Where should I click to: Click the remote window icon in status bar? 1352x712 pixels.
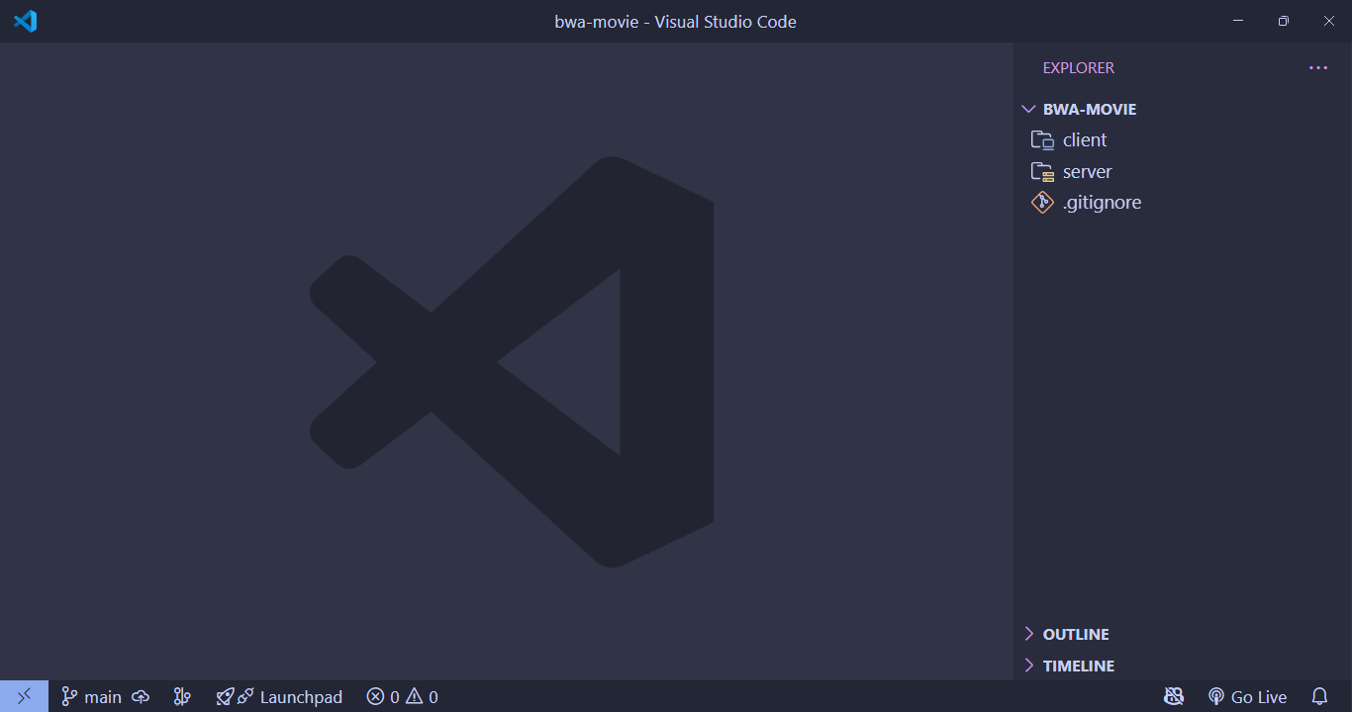(24, 696)
